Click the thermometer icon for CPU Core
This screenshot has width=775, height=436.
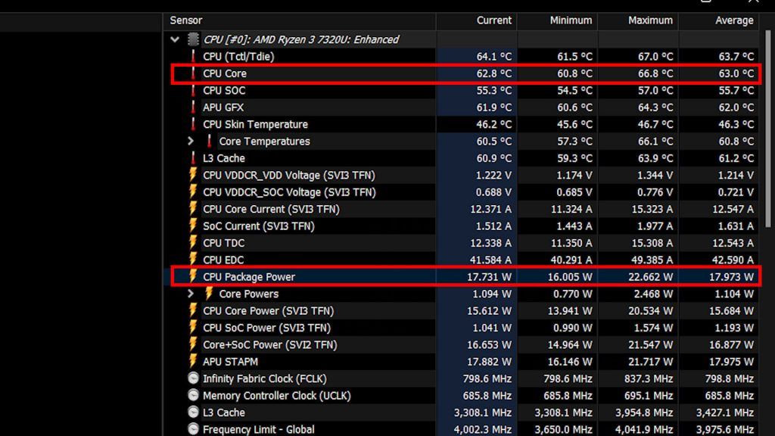click(193, 73)
